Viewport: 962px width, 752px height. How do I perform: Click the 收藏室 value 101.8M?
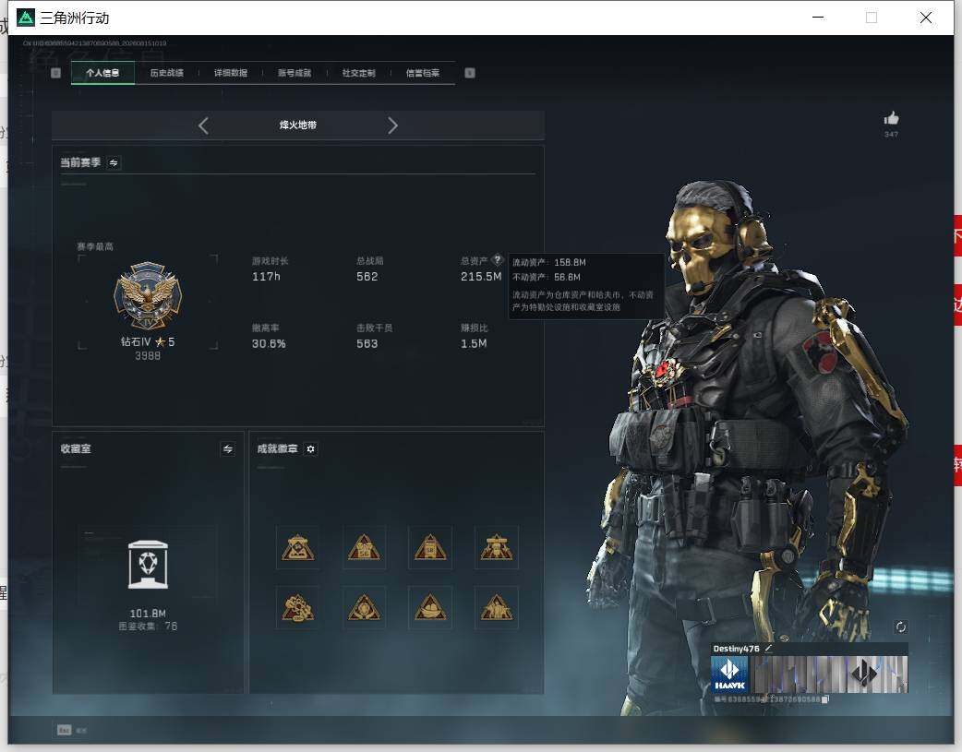coord(148,614)
